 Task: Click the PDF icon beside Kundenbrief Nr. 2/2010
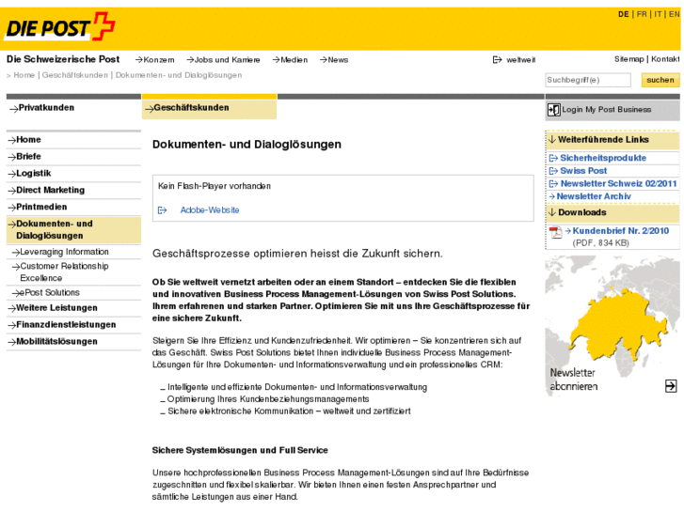(555, 232)
